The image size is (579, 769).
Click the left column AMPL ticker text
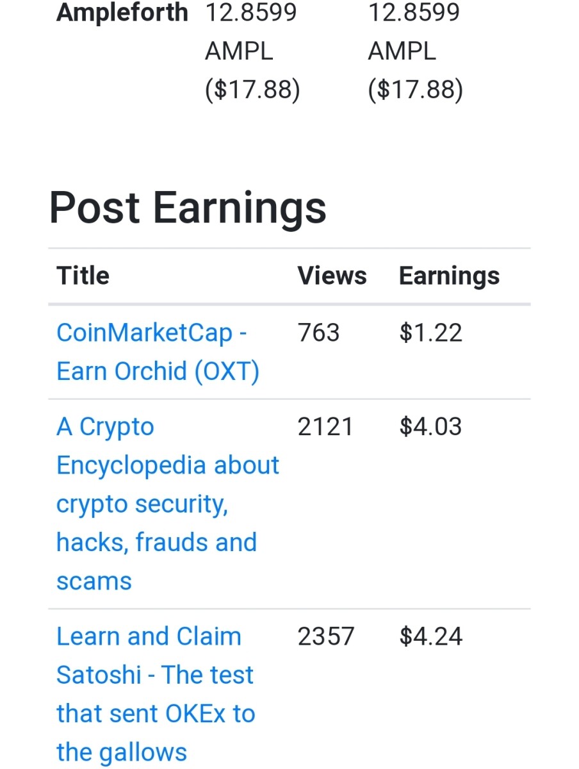239,51
